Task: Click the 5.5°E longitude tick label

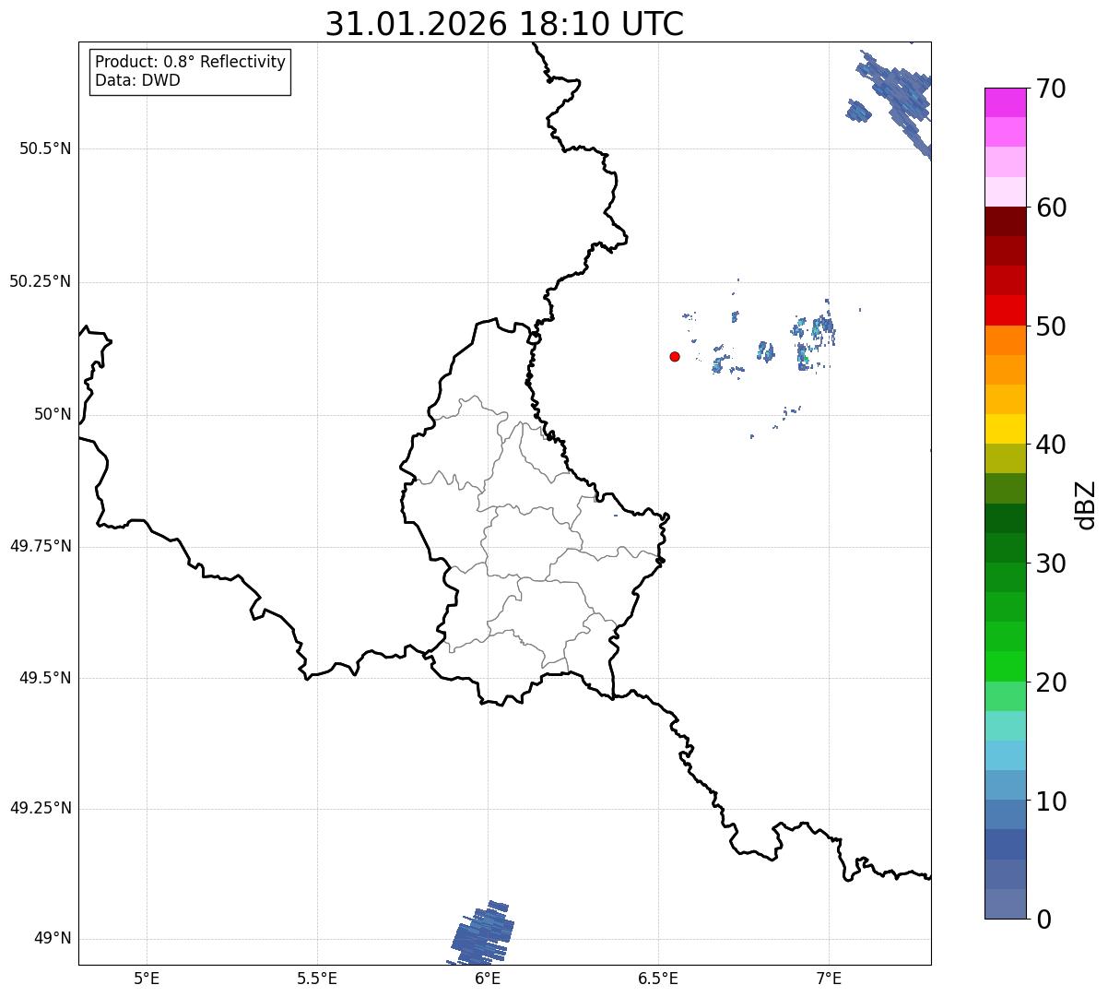Action: (x=317, y=978)
